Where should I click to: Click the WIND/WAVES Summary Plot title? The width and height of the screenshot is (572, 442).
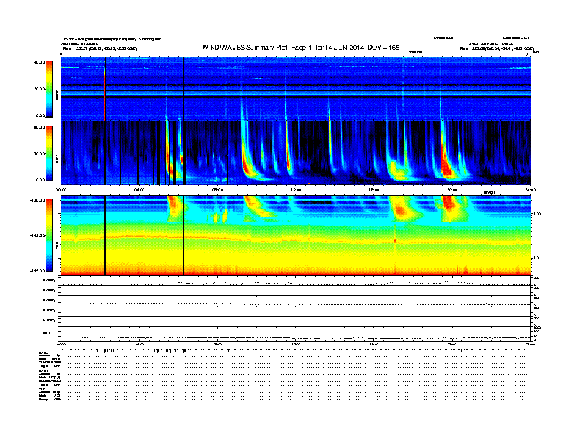click(300, 48)
